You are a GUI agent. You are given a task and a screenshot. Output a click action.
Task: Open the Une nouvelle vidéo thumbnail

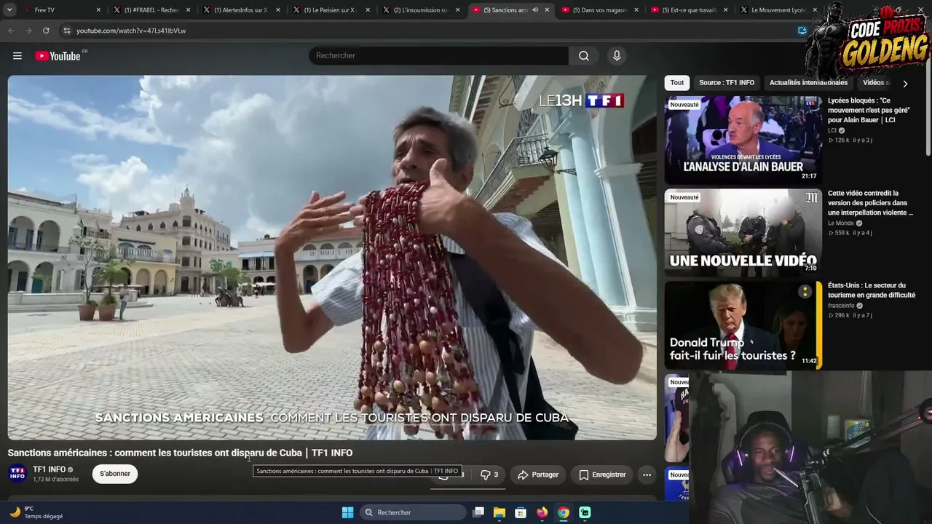(x=743, y=232)
